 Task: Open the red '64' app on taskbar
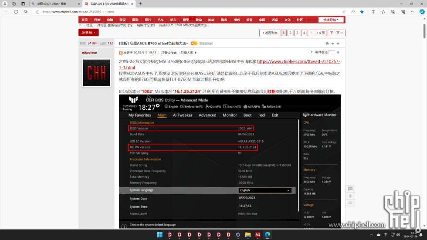pos(258,235)
